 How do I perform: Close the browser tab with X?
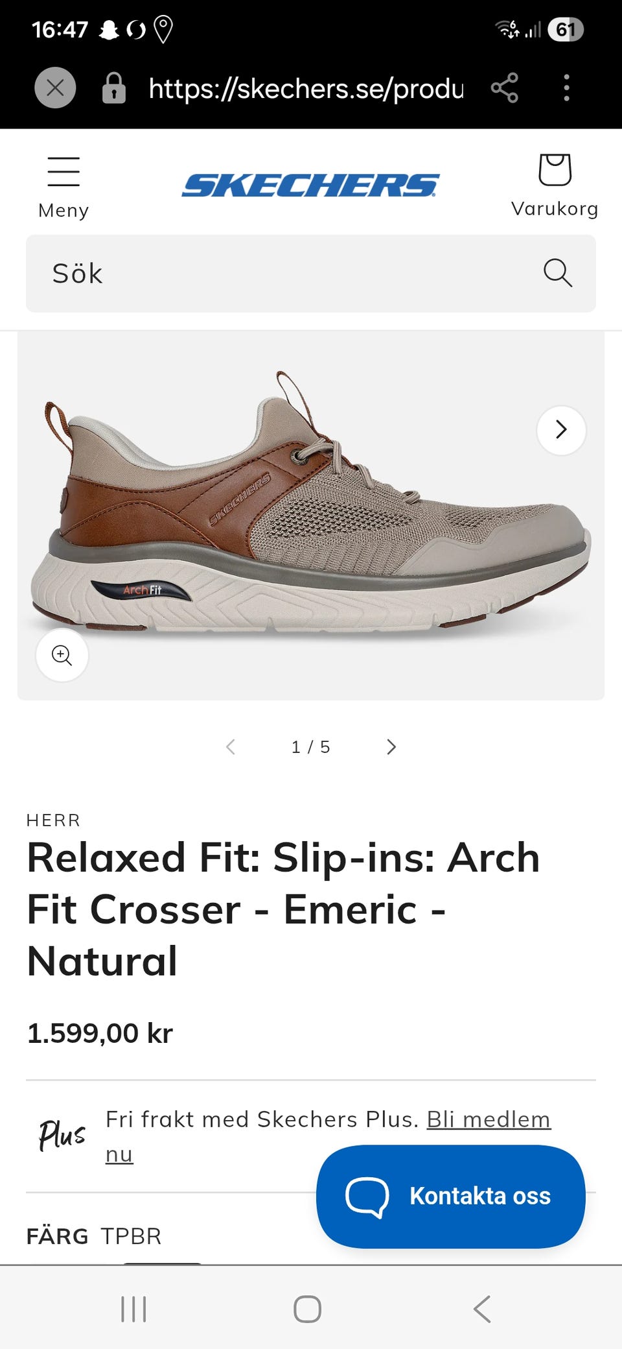(x=55, y=88)
